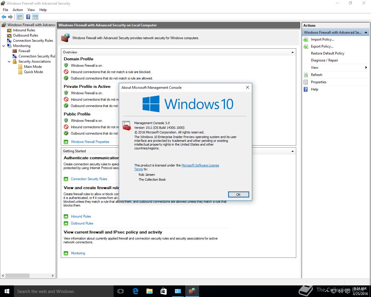Collapse the Monitoring tree node
The image size is (371, 297).
[4, 46]
